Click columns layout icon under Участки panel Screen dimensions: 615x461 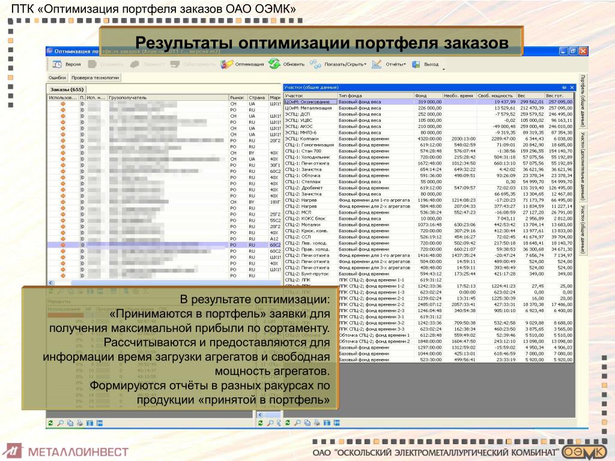pyautogui.click(x=327, y=423)
